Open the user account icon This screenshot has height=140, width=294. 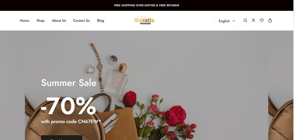pos(254,20)
